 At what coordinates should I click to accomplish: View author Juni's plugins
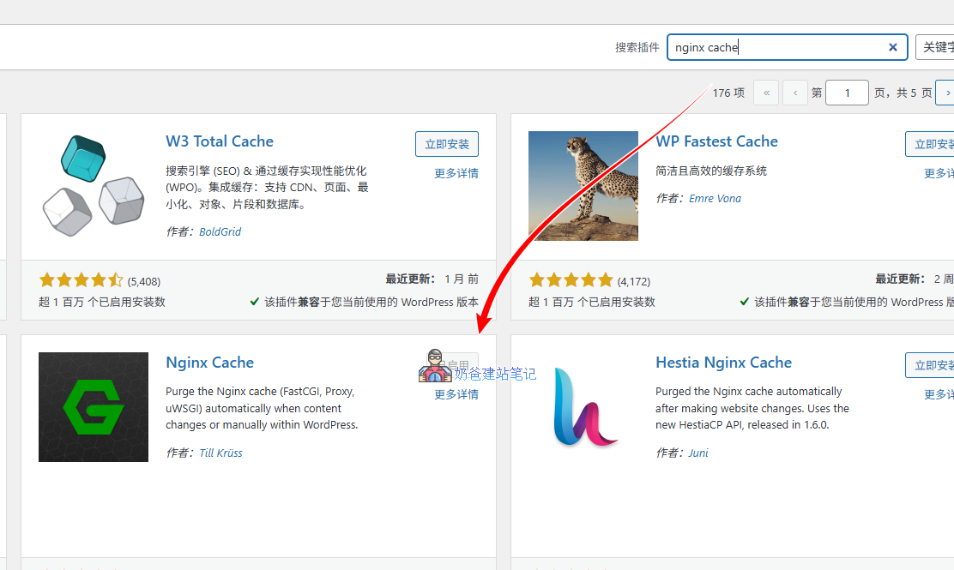click(698, 453)
